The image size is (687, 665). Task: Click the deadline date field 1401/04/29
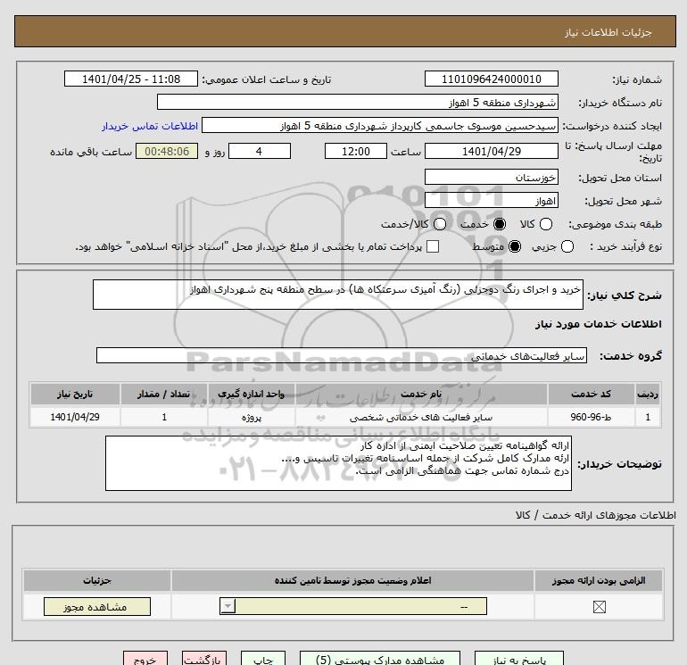tap(491, 151)
